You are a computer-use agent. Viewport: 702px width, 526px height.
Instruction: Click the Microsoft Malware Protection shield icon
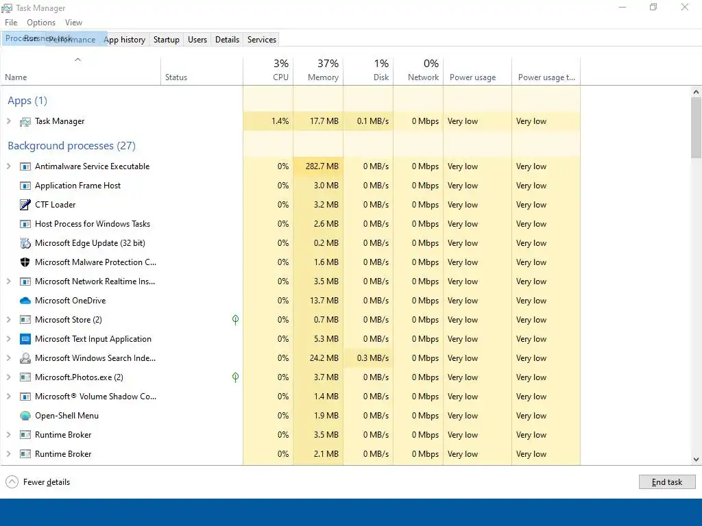25,262
